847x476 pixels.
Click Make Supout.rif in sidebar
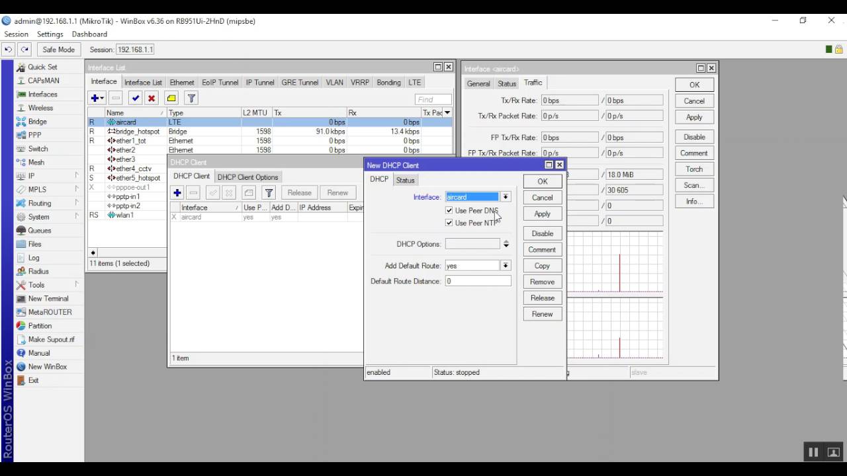(52, 339)
